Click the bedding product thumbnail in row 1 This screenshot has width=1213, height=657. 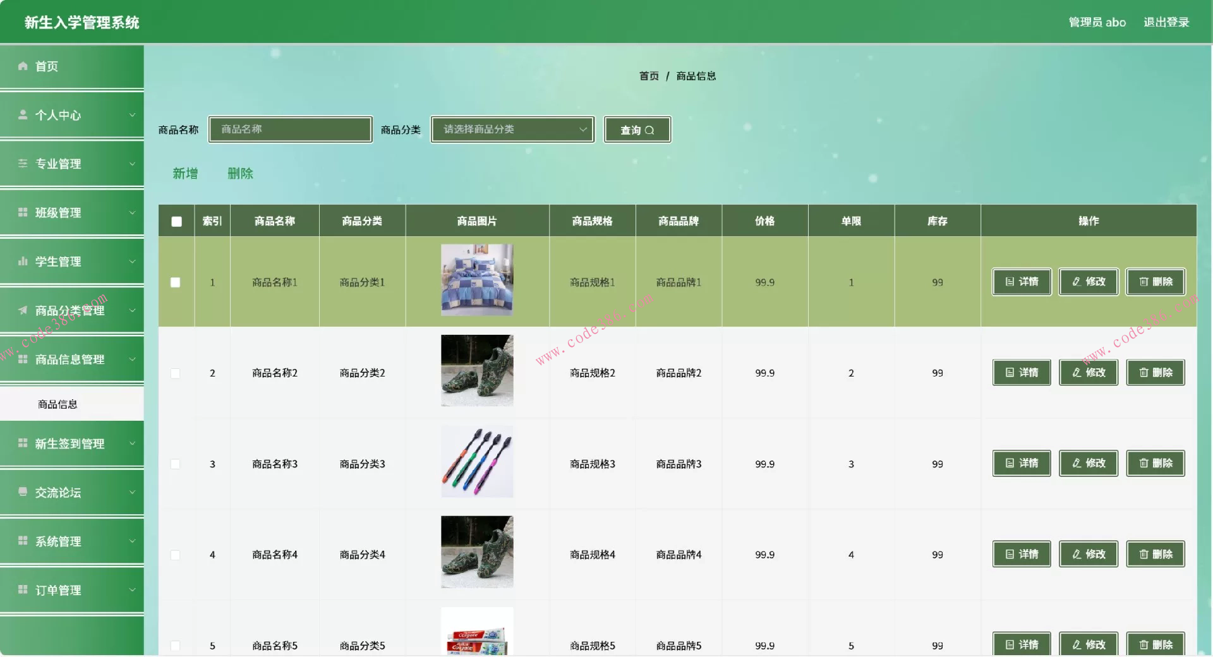coord(477,280)
